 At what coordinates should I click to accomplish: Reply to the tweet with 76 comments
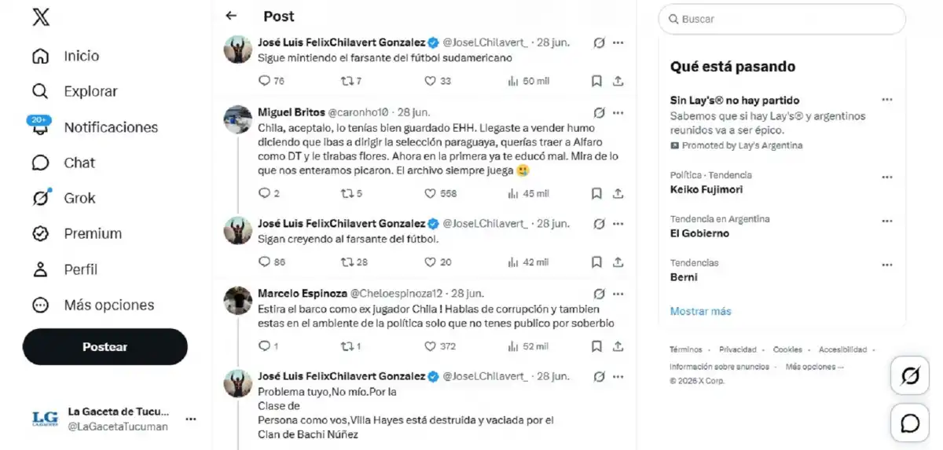[271, 81]
